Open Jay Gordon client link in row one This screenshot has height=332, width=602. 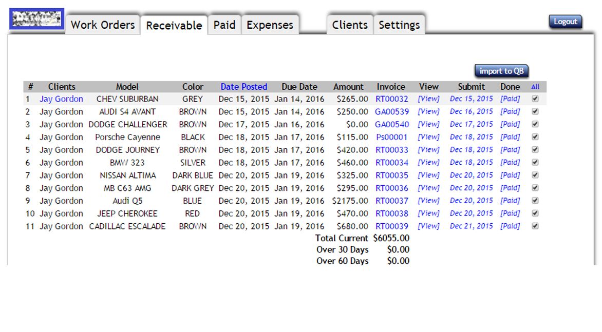point(61,99)
